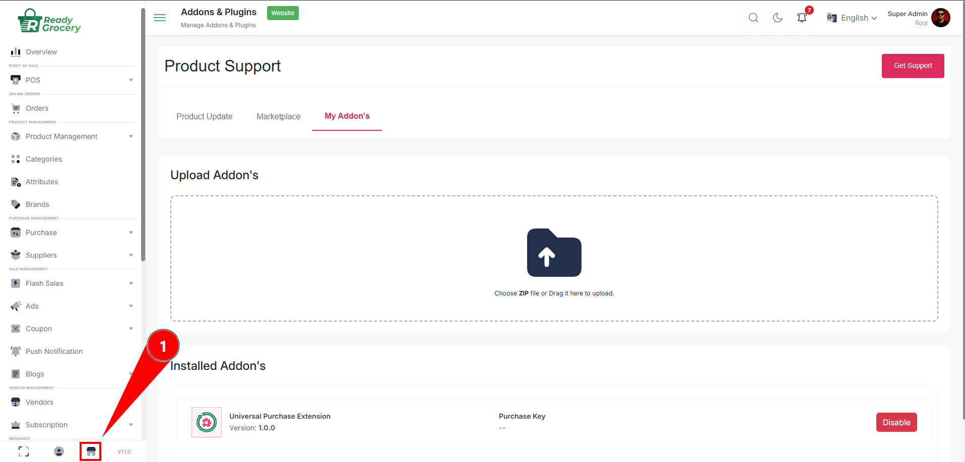Click the Super Admin profile avatar
The height and width of the screenshot is (462, 965).
coord(940,18)
